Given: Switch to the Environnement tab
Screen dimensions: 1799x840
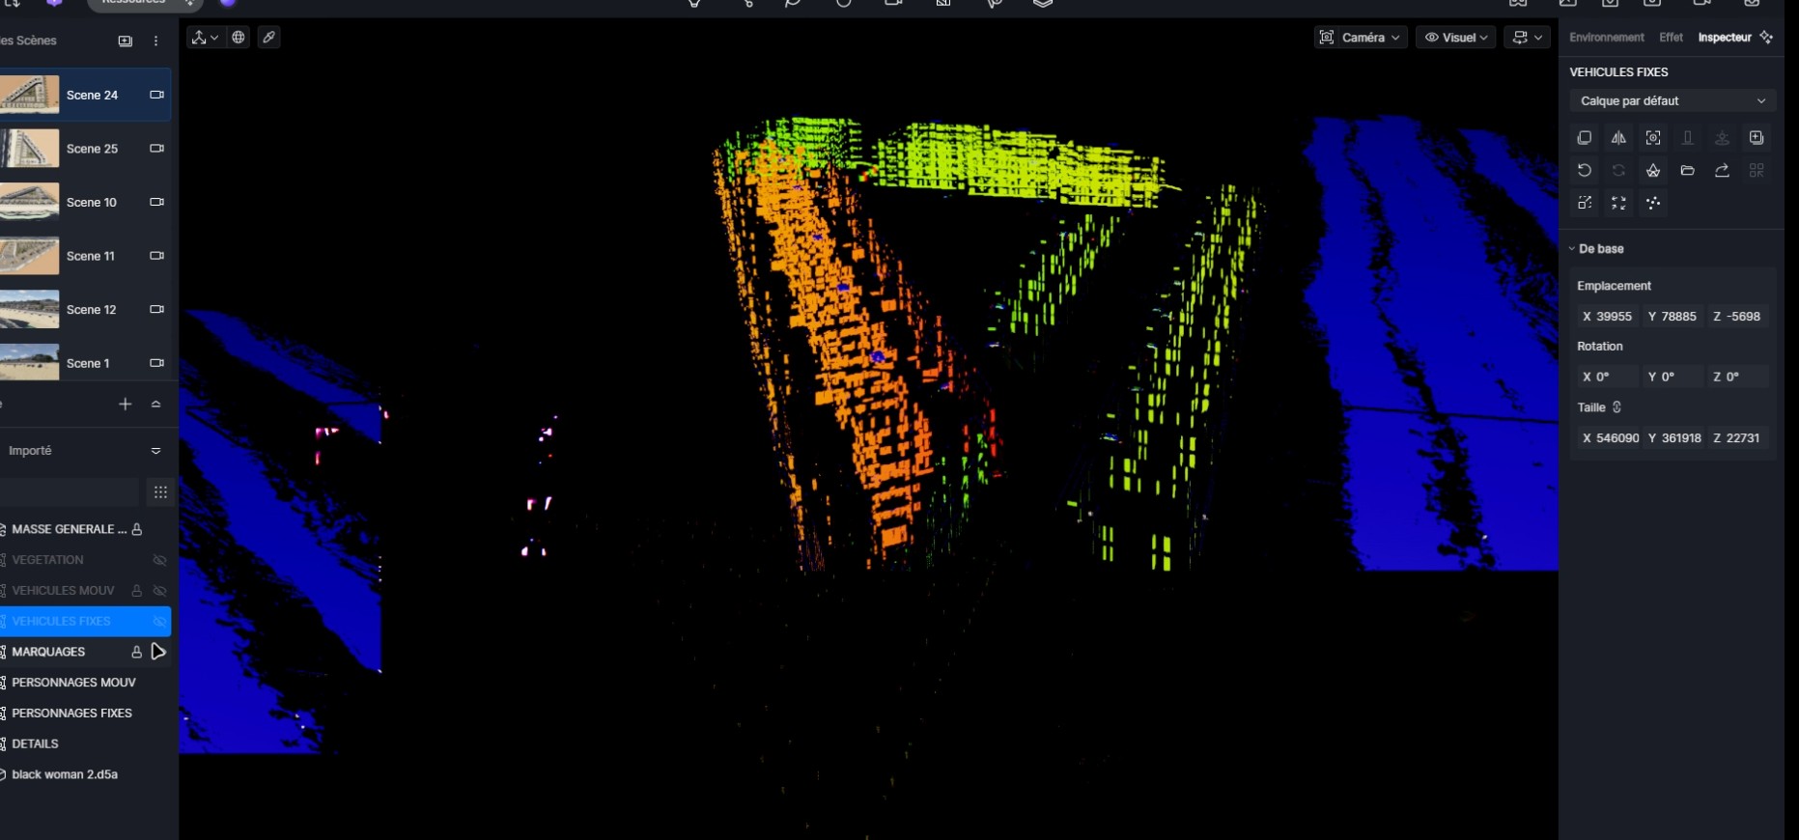Looking at the screenshot, I should point(1606,38).
